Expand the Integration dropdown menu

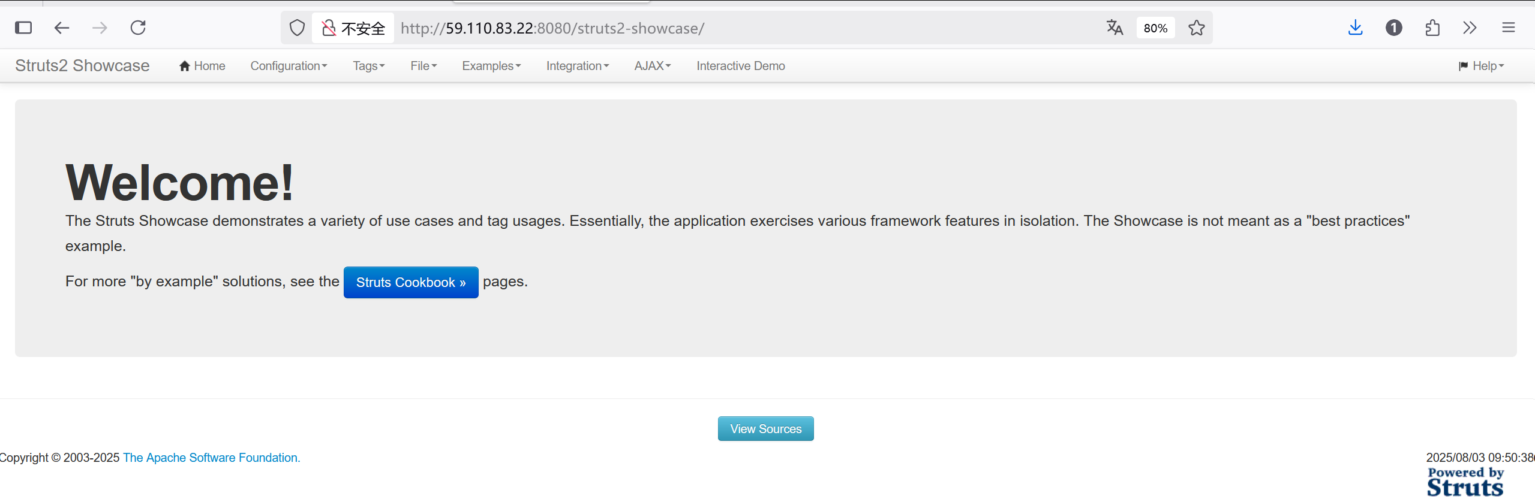(578, 66)
